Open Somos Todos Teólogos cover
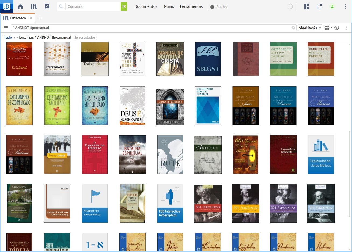 133,59
